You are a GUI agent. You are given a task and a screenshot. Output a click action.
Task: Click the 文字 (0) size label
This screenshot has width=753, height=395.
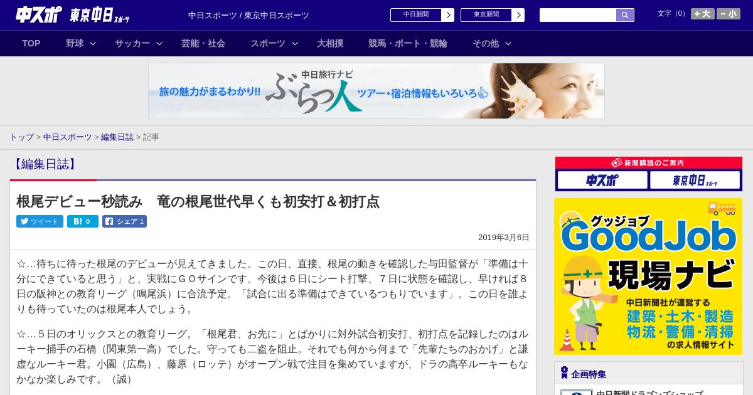click(673, 13)
